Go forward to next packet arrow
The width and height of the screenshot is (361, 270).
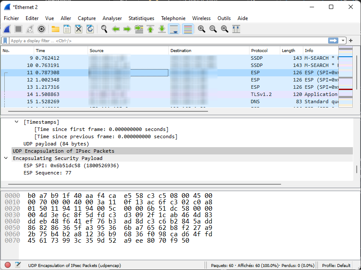tap(127, 29)
